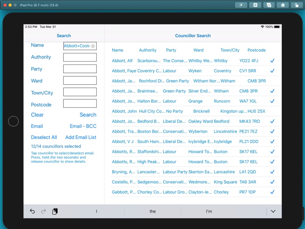Toggle the Gabbott Chorley row checkmark
This screenshot has width=305, height=229.
coord(272,192)
